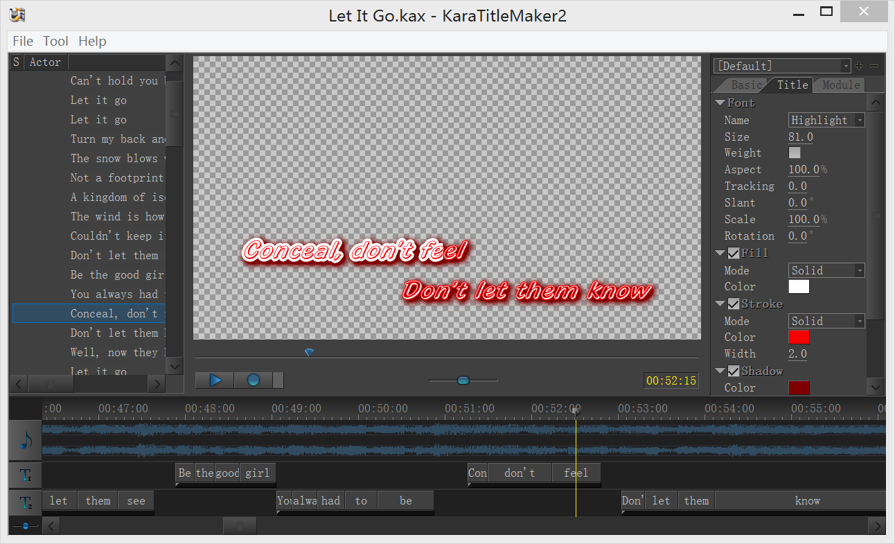Select the 'know' syllable block on timeline

point(800,500)
